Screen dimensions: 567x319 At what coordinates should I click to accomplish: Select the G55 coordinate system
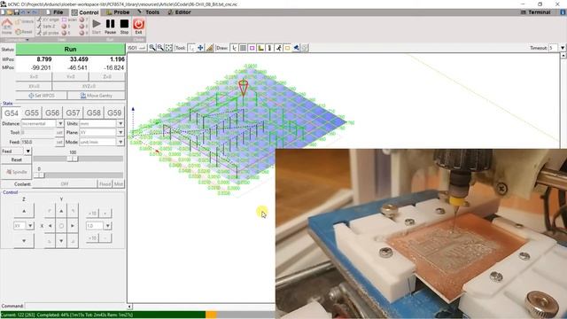32,113
